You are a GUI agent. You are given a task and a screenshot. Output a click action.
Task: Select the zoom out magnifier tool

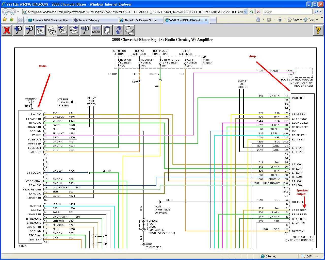29,30
